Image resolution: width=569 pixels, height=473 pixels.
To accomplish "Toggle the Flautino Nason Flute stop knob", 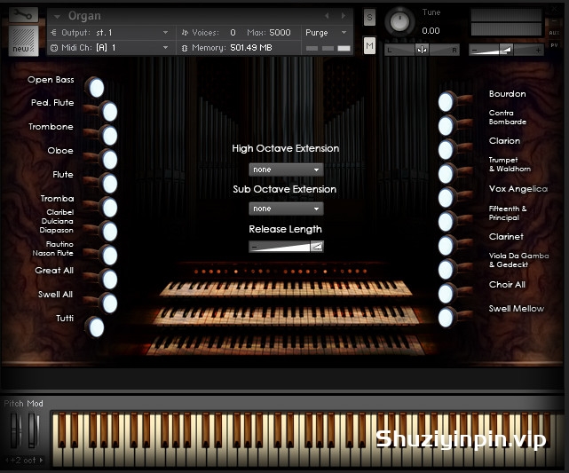I will (109, 256).
